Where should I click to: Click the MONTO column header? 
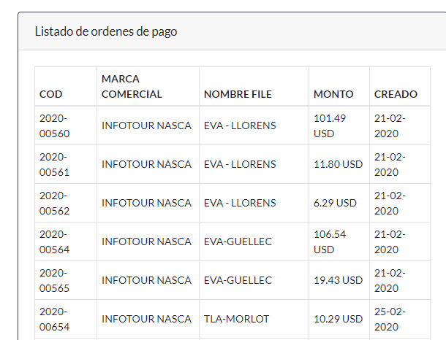333,94
